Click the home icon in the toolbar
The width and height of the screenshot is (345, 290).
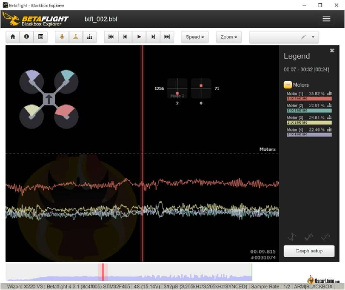[x=12, y=37]
